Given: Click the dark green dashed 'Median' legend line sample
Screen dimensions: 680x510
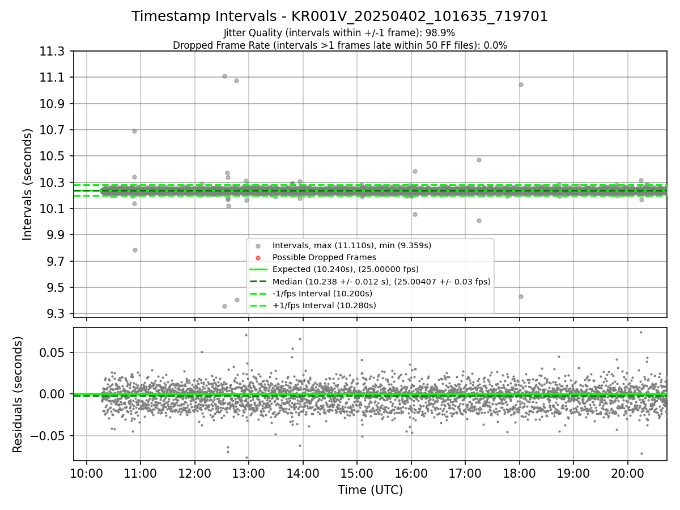Looking at the screenshot, I should click(x=258, y=282).
